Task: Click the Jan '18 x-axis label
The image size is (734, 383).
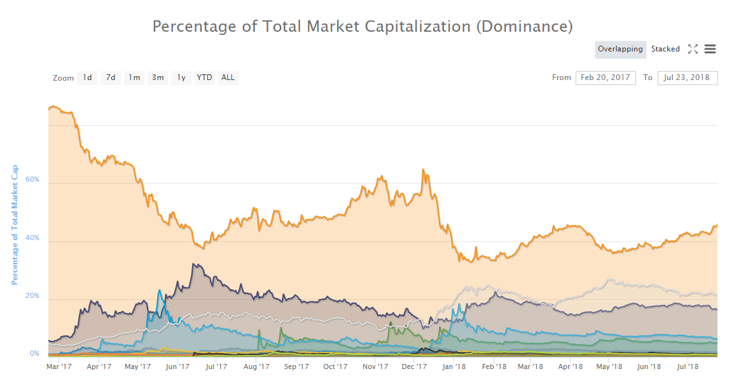Action: (x=454, y=366)
